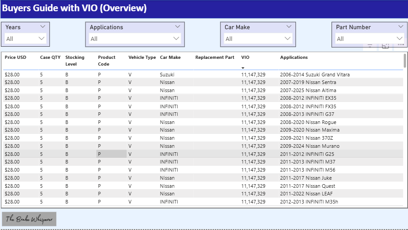Collapse the Car Make slicer header chevron
The height and width of the screenshot is (230, 408).
click(289, 27)
